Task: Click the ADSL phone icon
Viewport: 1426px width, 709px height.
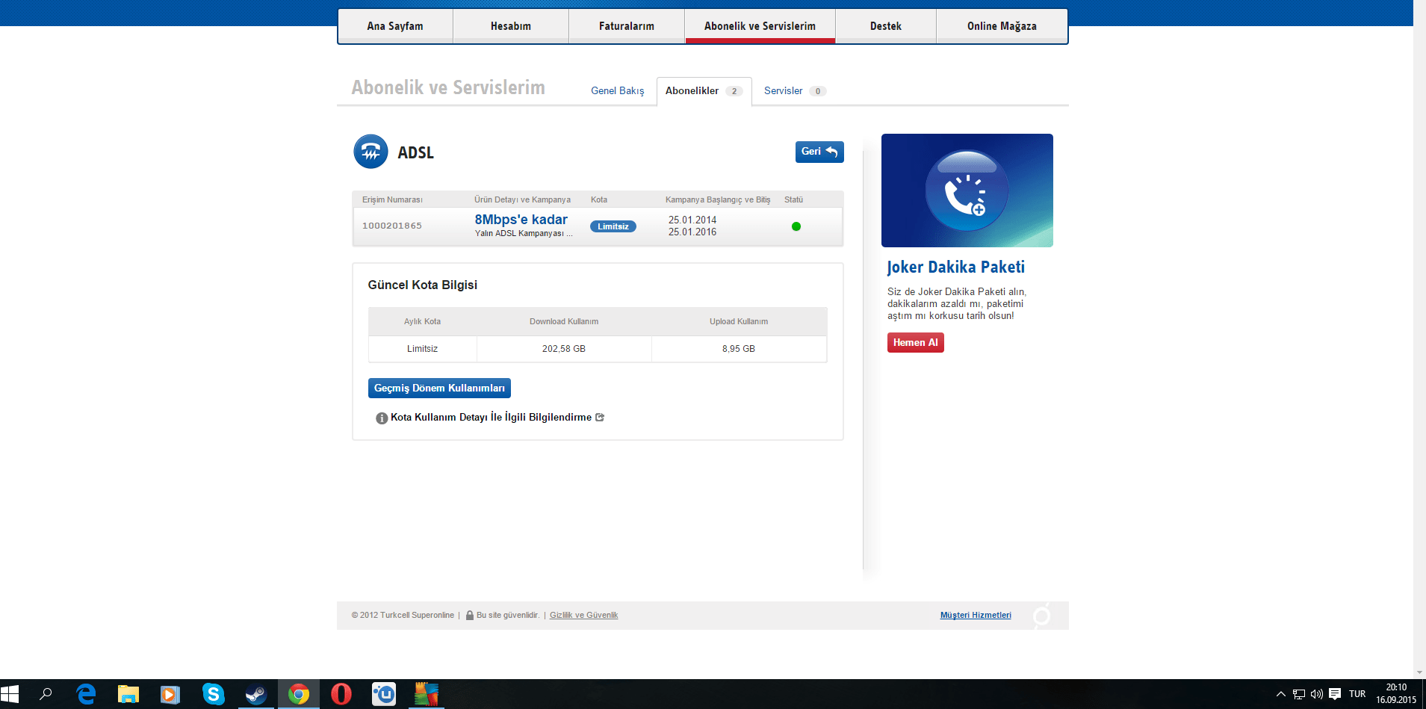Action: pyautogui.click(x=371, y=152)
